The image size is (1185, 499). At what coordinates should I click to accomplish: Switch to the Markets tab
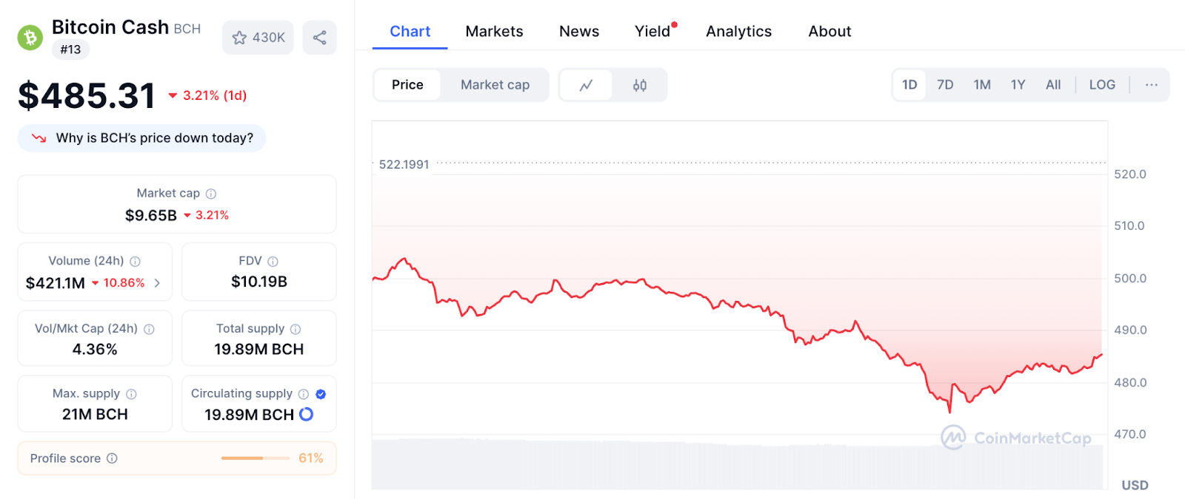[x=494, y=31]
